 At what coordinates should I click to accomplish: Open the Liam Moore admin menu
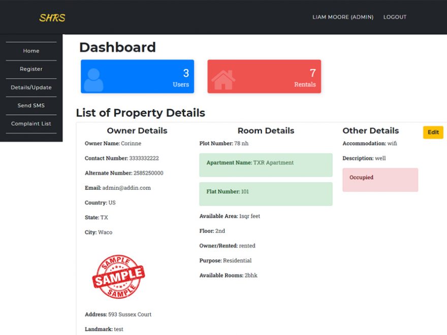pos(343,17)
